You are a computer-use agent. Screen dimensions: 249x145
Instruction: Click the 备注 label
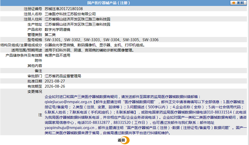click(38, 71)
